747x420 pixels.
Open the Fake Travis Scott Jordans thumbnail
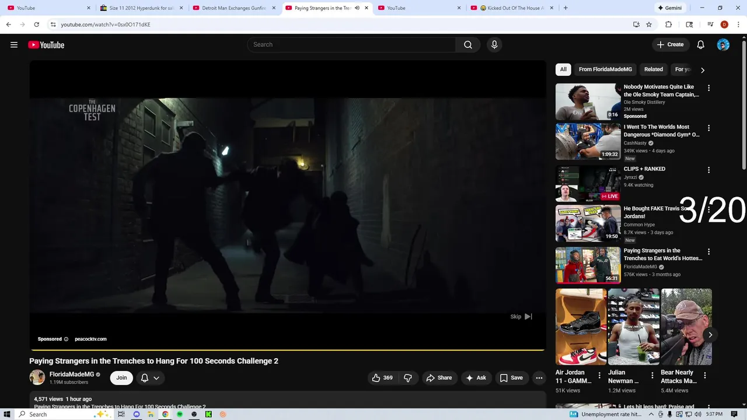coord(588,223)
